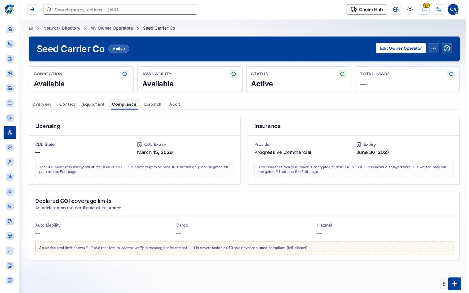The height and width of the screenshot is (293, 469).
Task: Open the percent icon in sidebar
Action: coord(10,192)
